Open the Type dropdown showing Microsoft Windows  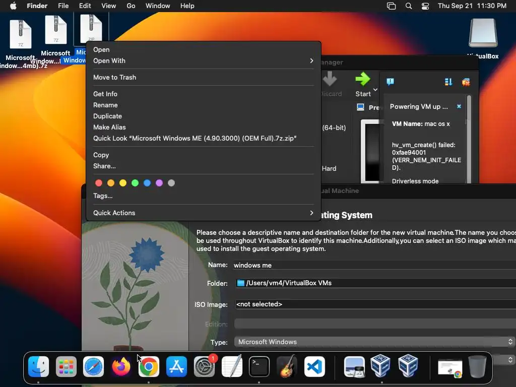374,342
